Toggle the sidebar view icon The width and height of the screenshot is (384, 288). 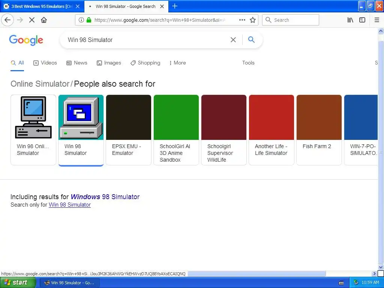(362, 20)
